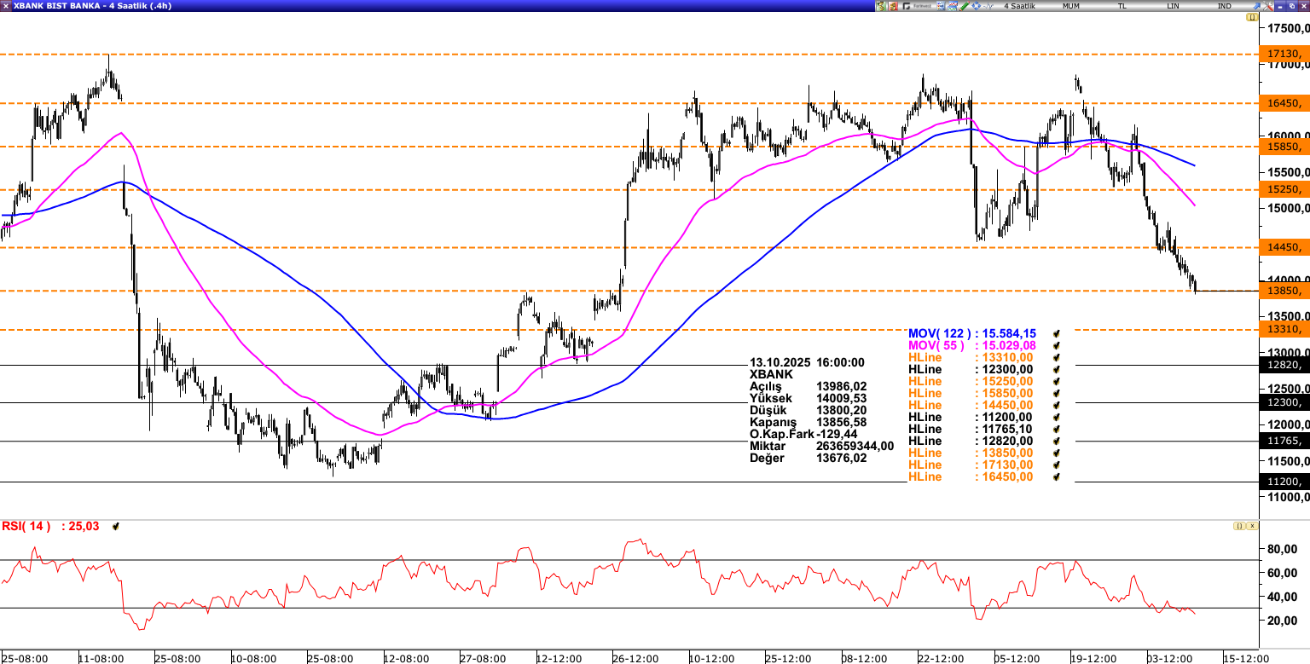This screenshot has height=664, width=1310.
Task: Click the 80,00 level on the RSI axis
Action: 1284,549
